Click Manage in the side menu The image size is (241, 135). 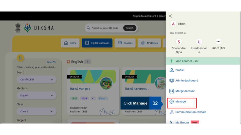pos(180,101)
